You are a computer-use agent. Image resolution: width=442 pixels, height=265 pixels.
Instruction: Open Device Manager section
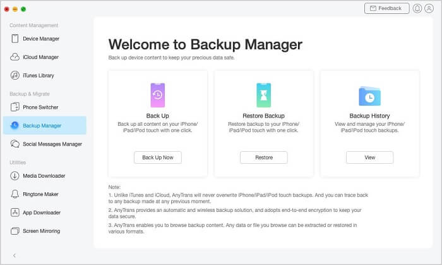click(x=41, y=39)
